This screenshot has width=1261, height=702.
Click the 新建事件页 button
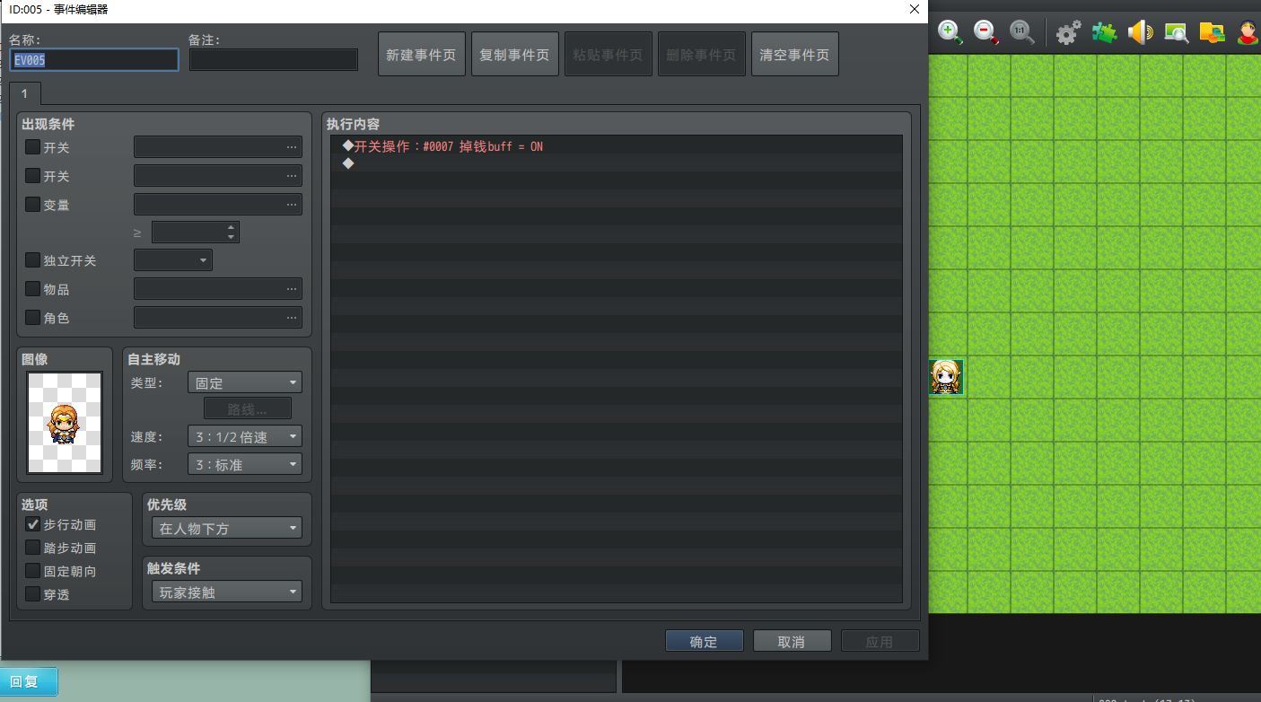[x=422, y=55]
